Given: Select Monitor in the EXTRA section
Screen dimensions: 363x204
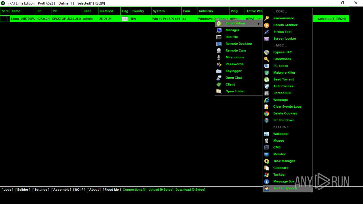Looking at the screenshot, I should pyautogui.click(x=288, y=154).
